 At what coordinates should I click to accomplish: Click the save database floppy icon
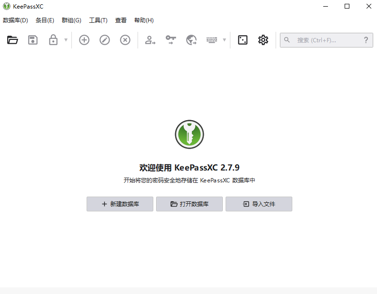(x=33, y=40)
